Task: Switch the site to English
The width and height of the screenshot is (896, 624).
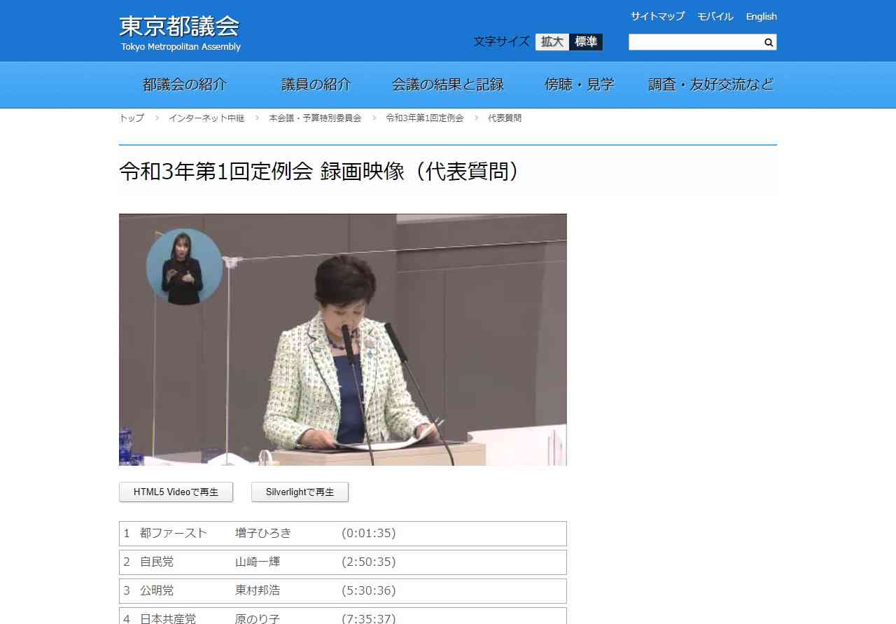Action: [x=761, y=16]
